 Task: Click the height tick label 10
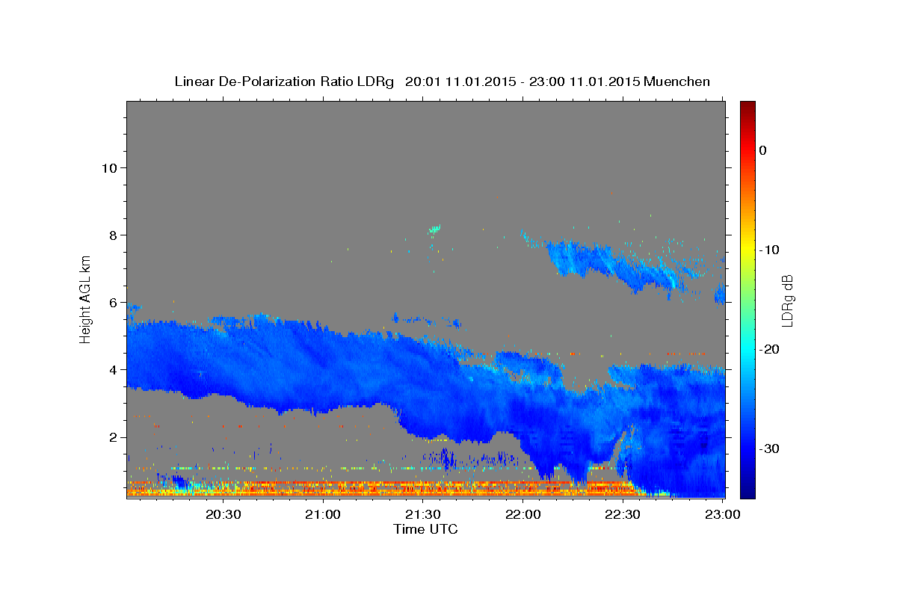[x=109, y=167]
